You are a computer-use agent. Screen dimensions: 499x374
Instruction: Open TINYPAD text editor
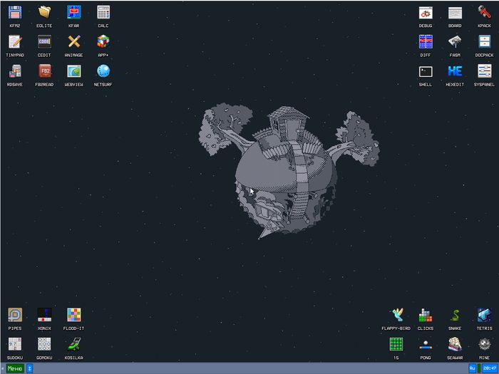15,43
